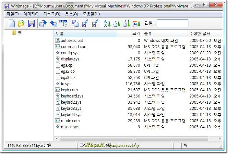Click the 93,040 size value
The image size is (228, 154).
[x=134, y=47]
